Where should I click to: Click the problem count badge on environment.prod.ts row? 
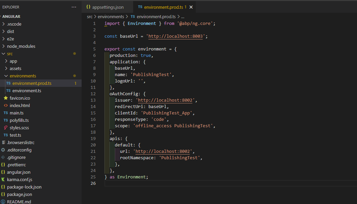75,83
